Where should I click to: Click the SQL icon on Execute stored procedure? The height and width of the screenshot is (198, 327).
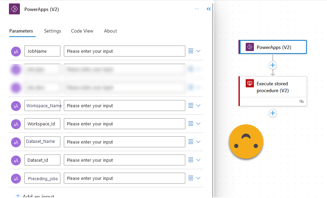(x=249, y=83)
